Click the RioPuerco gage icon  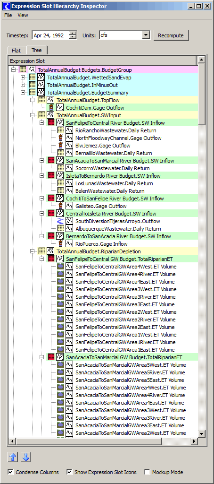tap(61, 244)
